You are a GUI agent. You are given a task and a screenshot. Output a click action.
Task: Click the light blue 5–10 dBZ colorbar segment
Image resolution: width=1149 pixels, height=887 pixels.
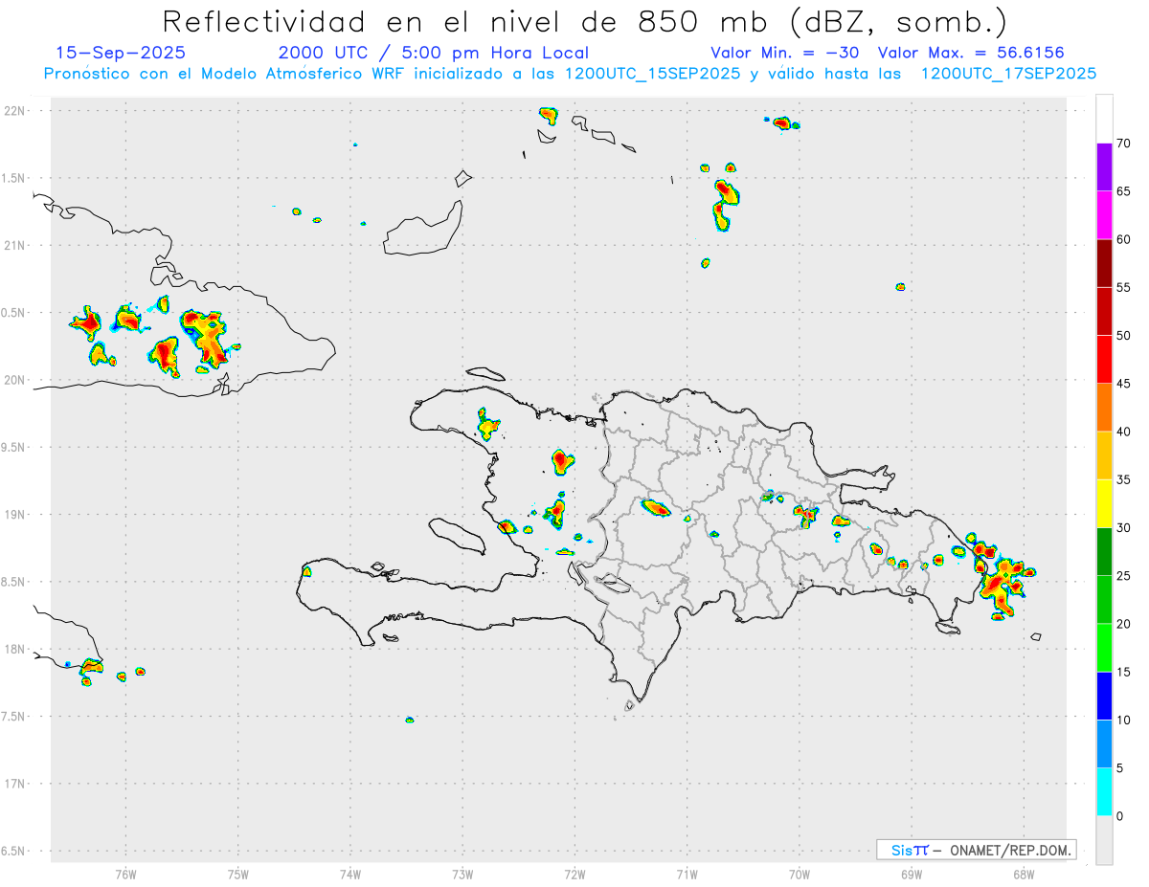(x=1104, y=744)
